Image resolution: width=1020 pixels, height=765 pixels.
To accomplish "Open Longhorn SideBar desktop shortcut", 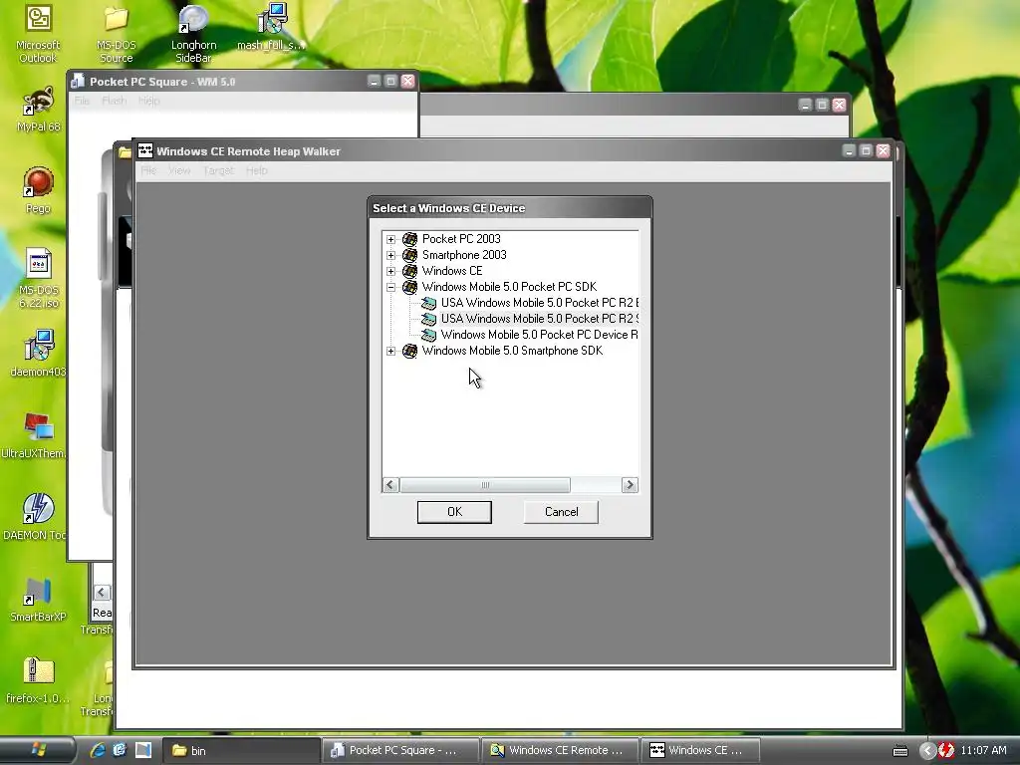I will coord(193,35).
